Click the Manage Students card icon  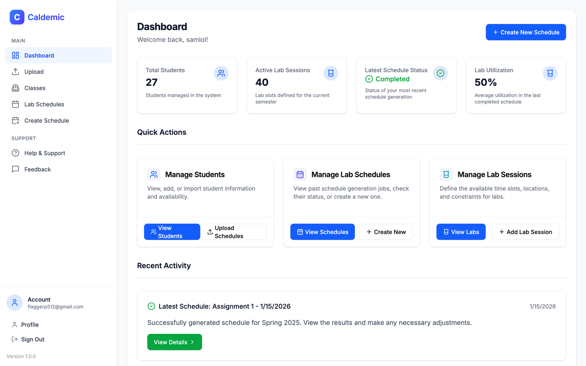(x=154, y=174)
